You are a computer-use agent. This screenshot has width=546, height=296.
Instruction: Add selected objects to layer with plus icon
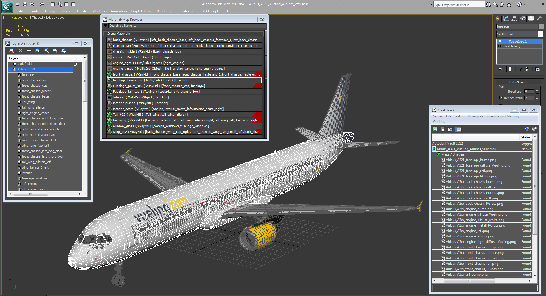point(29,51)
